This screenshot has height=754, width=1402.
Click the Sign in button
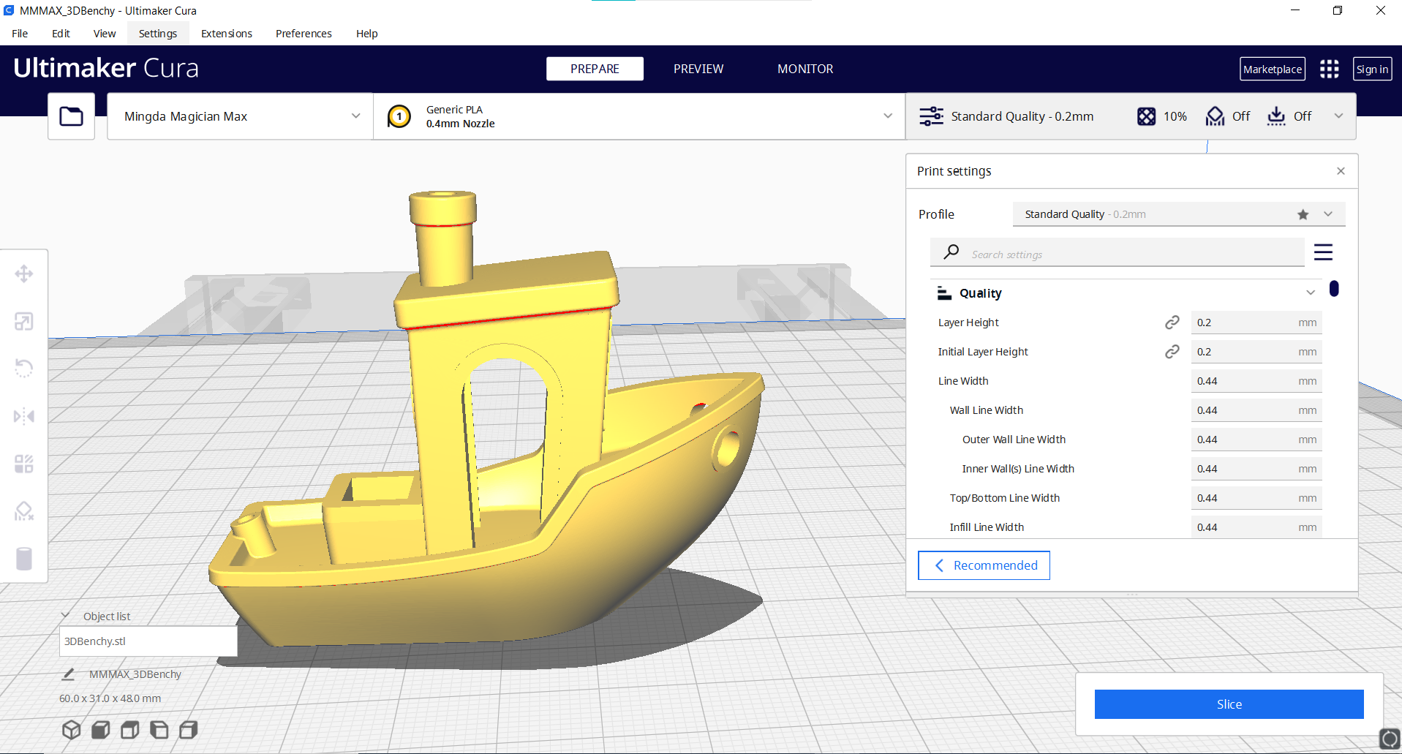click(1372, 69)
